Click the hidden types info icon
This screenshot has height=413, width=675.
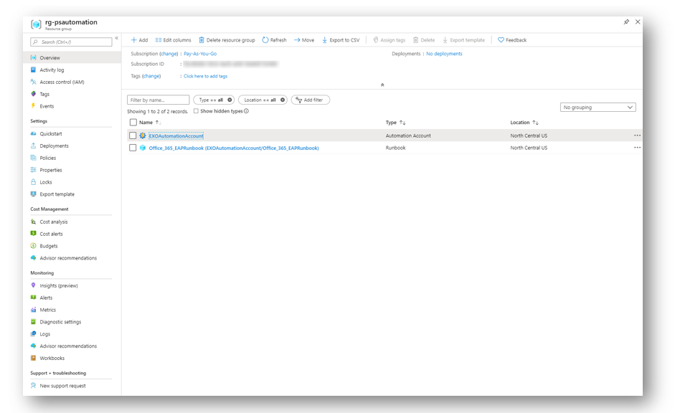tap(246, 111)
